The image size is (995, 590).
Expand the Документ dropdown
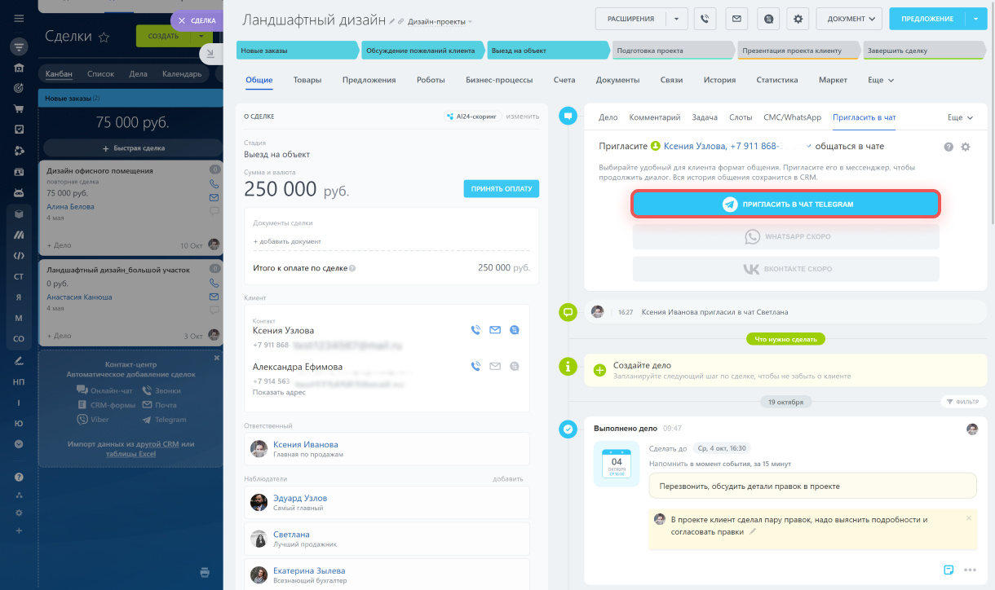[850, 19]
